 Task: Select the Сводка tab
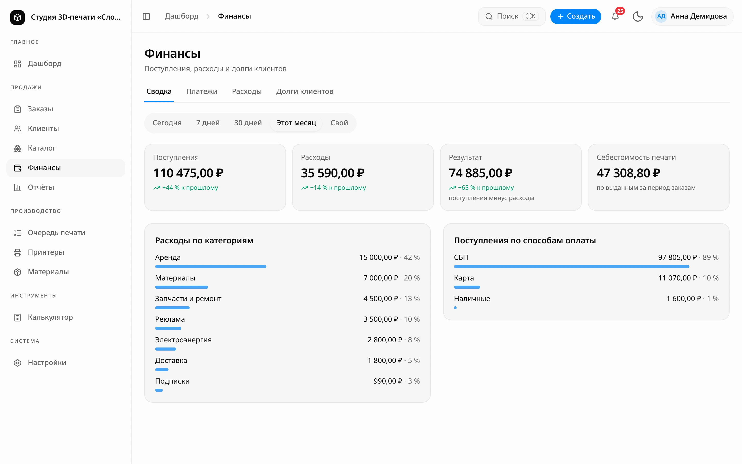click(x=159, y=92)
